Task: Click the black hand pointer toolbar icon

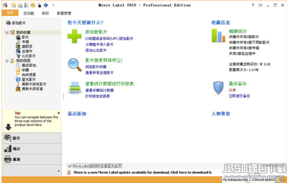Action: [39, 5]
